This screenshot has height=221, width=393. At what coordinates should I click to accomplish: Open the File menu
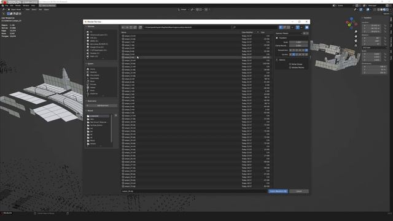coord(7,6)
